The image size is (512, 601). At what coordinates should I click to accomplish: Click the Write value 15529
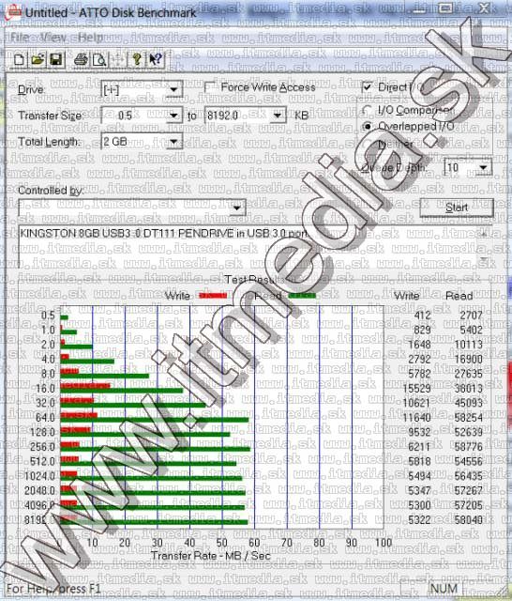click(416, 388)
